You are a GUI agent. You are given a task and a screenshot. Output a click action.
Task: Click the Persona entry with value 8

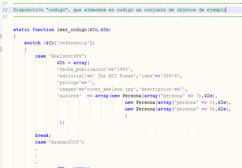(x=178, y=102)
